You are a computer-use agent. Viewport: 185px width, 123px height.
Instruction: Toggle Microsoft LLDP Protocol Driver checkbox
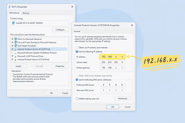pyautogui.click(x=12, y=56)
